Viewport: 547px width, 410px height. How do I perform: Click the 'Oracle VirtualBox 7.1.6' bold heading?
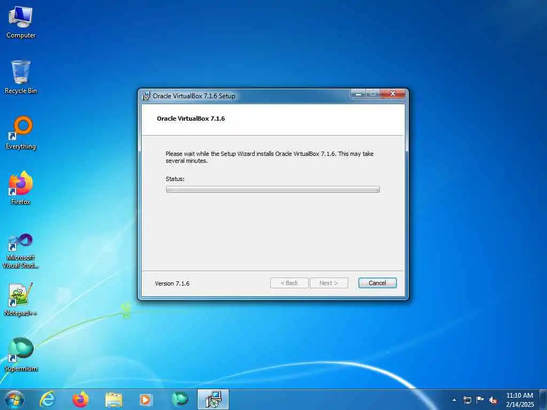(x=191, y=119)
